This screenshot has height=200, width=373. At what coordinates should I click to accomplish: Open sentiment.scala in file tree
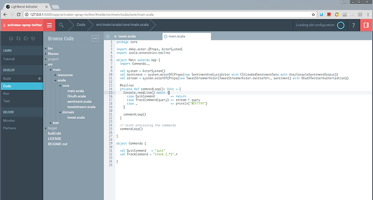click(79, 101)
